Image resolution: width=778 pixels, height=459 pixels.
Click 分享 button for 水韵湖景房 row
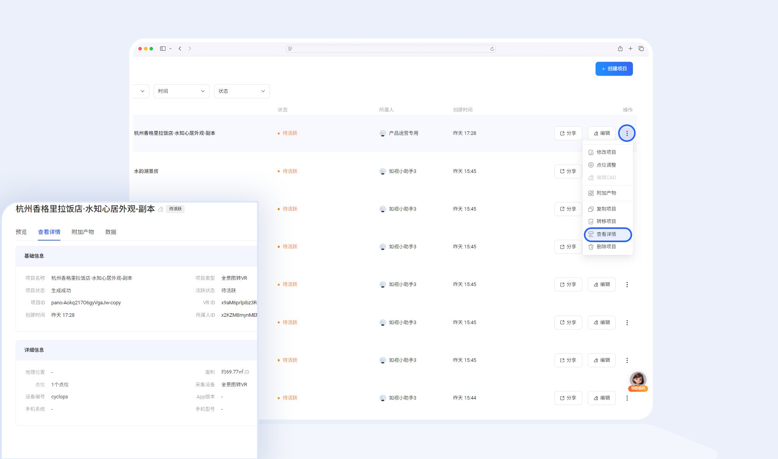coord(568,171)
